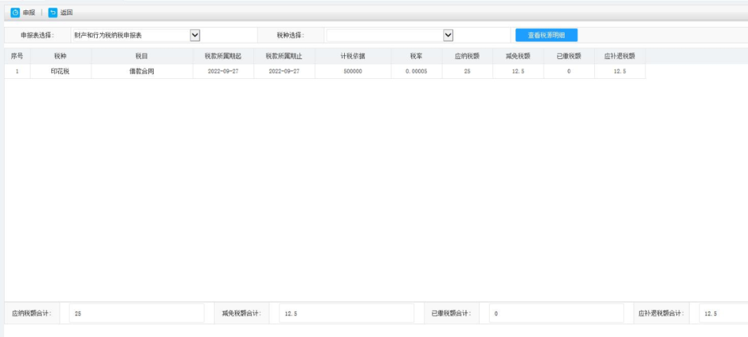
Task: Click the 应补退税额 column header
Action: point(619,56)
